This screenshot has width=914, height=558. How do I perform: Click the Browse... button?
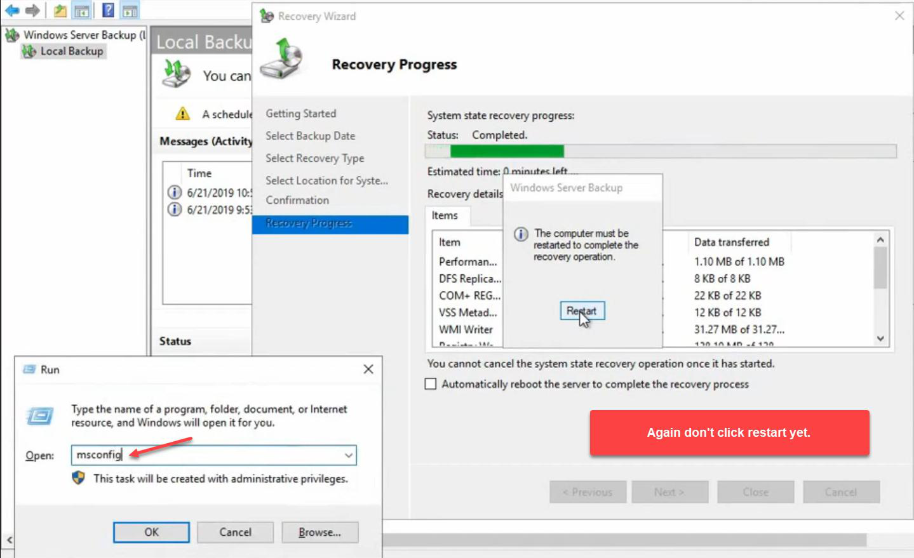click(x=319, y=532)
